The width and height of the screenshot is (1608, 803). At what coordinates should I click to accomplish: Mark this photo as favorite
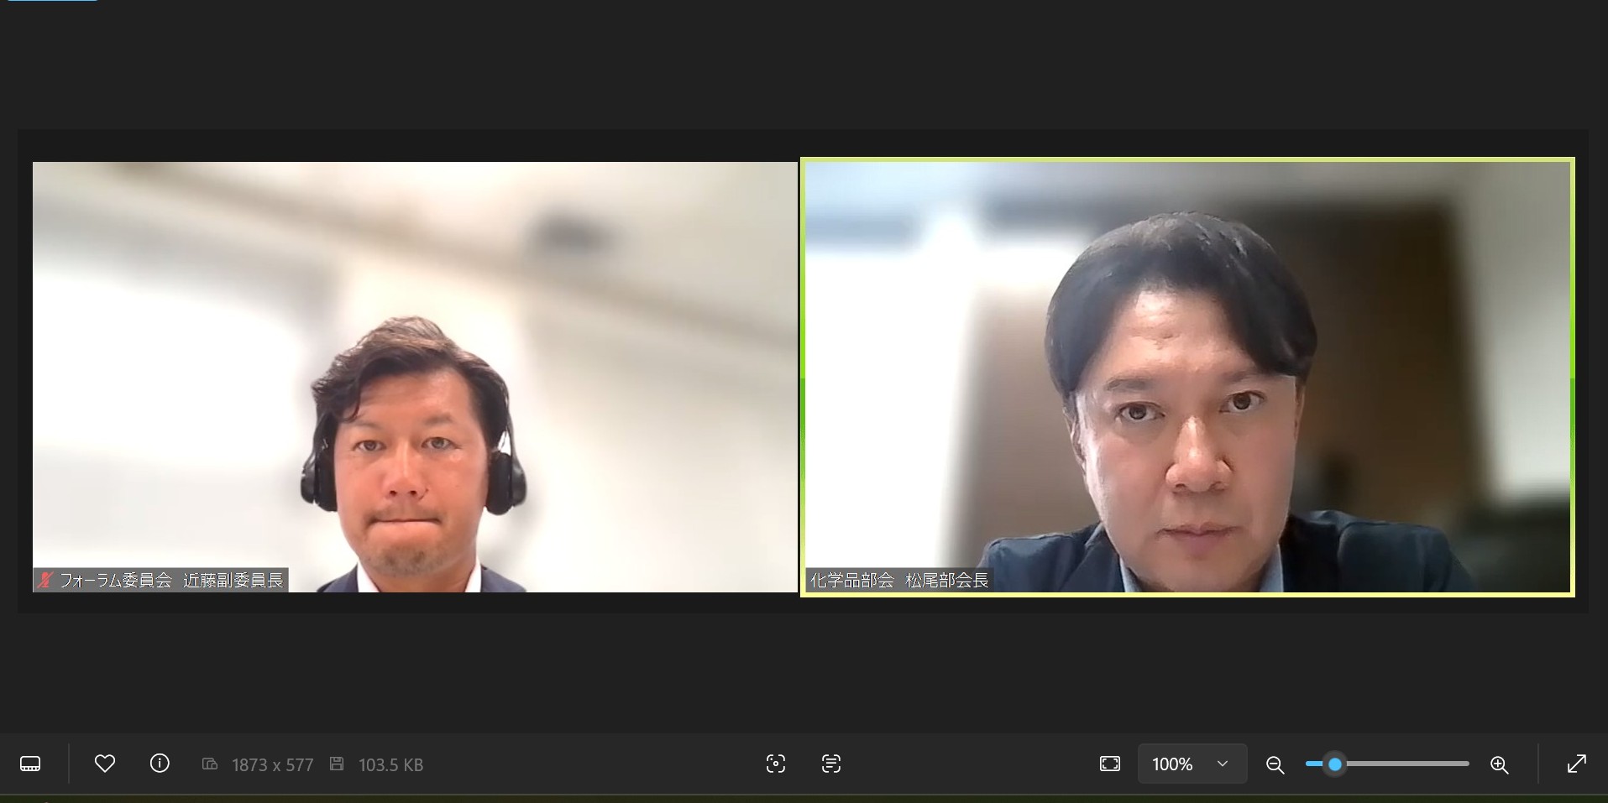coord(104,764)
